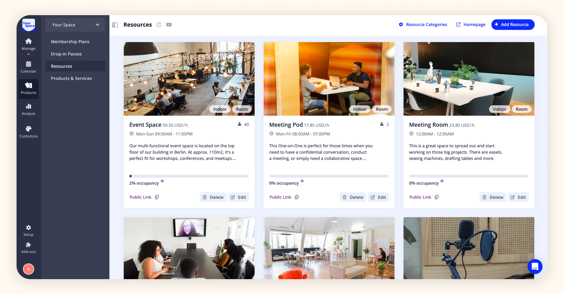
Task: Open the Manage home icon
Action: coord(28,41)
